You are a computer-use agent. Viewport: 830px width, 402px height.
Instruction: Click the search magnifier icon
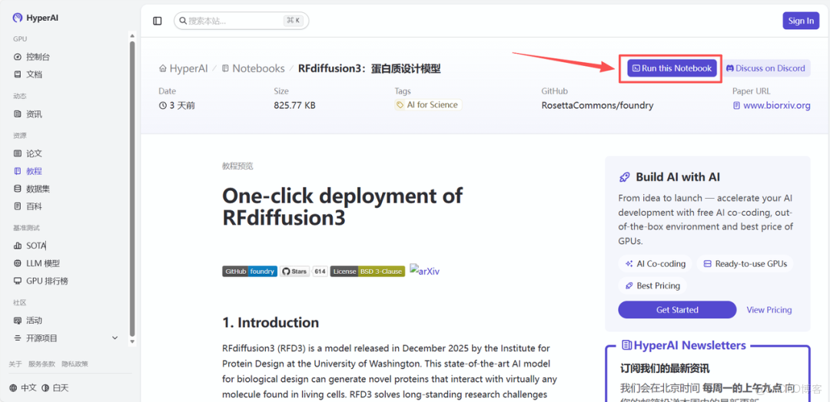pyautogui.click(x=183, y=21)
